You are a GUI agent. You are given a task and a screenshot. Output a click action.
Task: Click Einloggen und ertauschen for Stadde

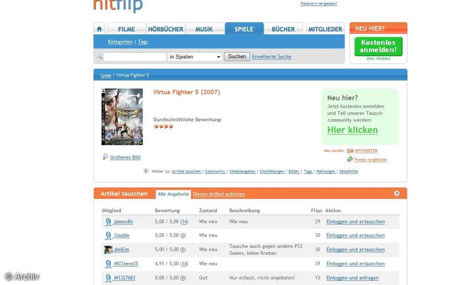pos(355,236)
